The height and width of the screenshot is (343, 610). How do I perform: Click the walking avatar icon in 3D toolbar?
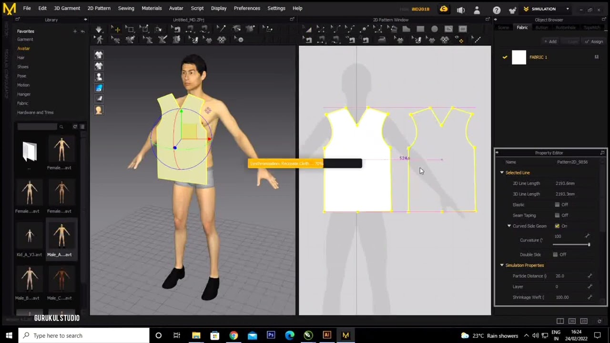100,40
